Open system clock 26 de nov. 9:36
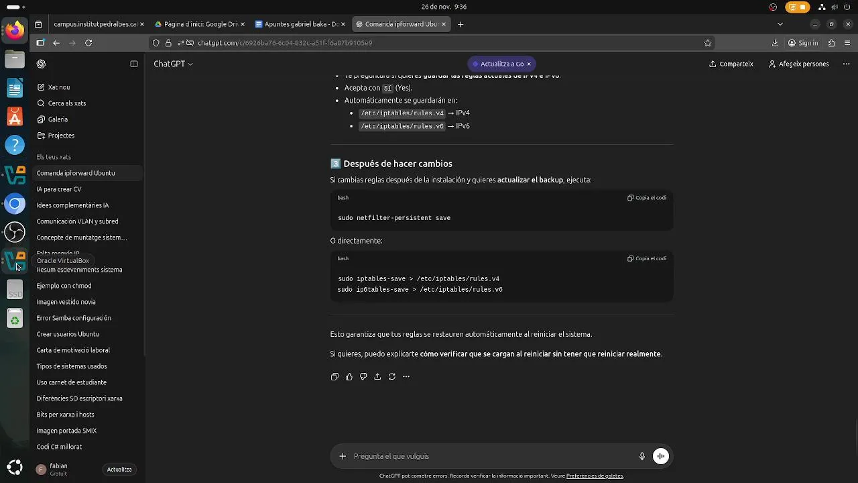Image resolution: width=858 pixels, height=483 pixels. pos(443,7)
